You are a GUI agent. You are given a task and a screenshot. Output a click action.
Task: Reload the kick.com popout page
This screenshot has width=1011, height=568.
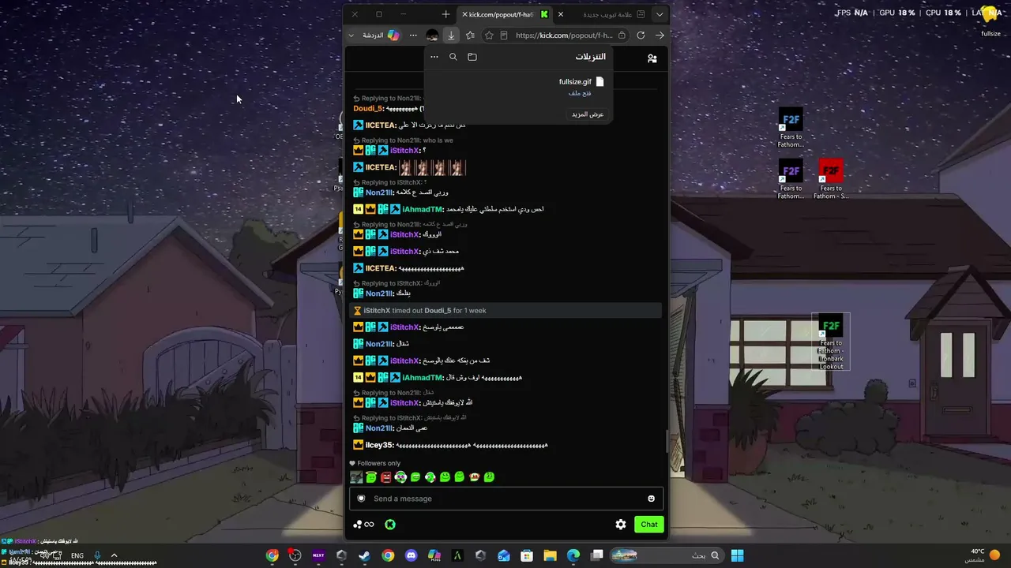(x=641, y=35)
